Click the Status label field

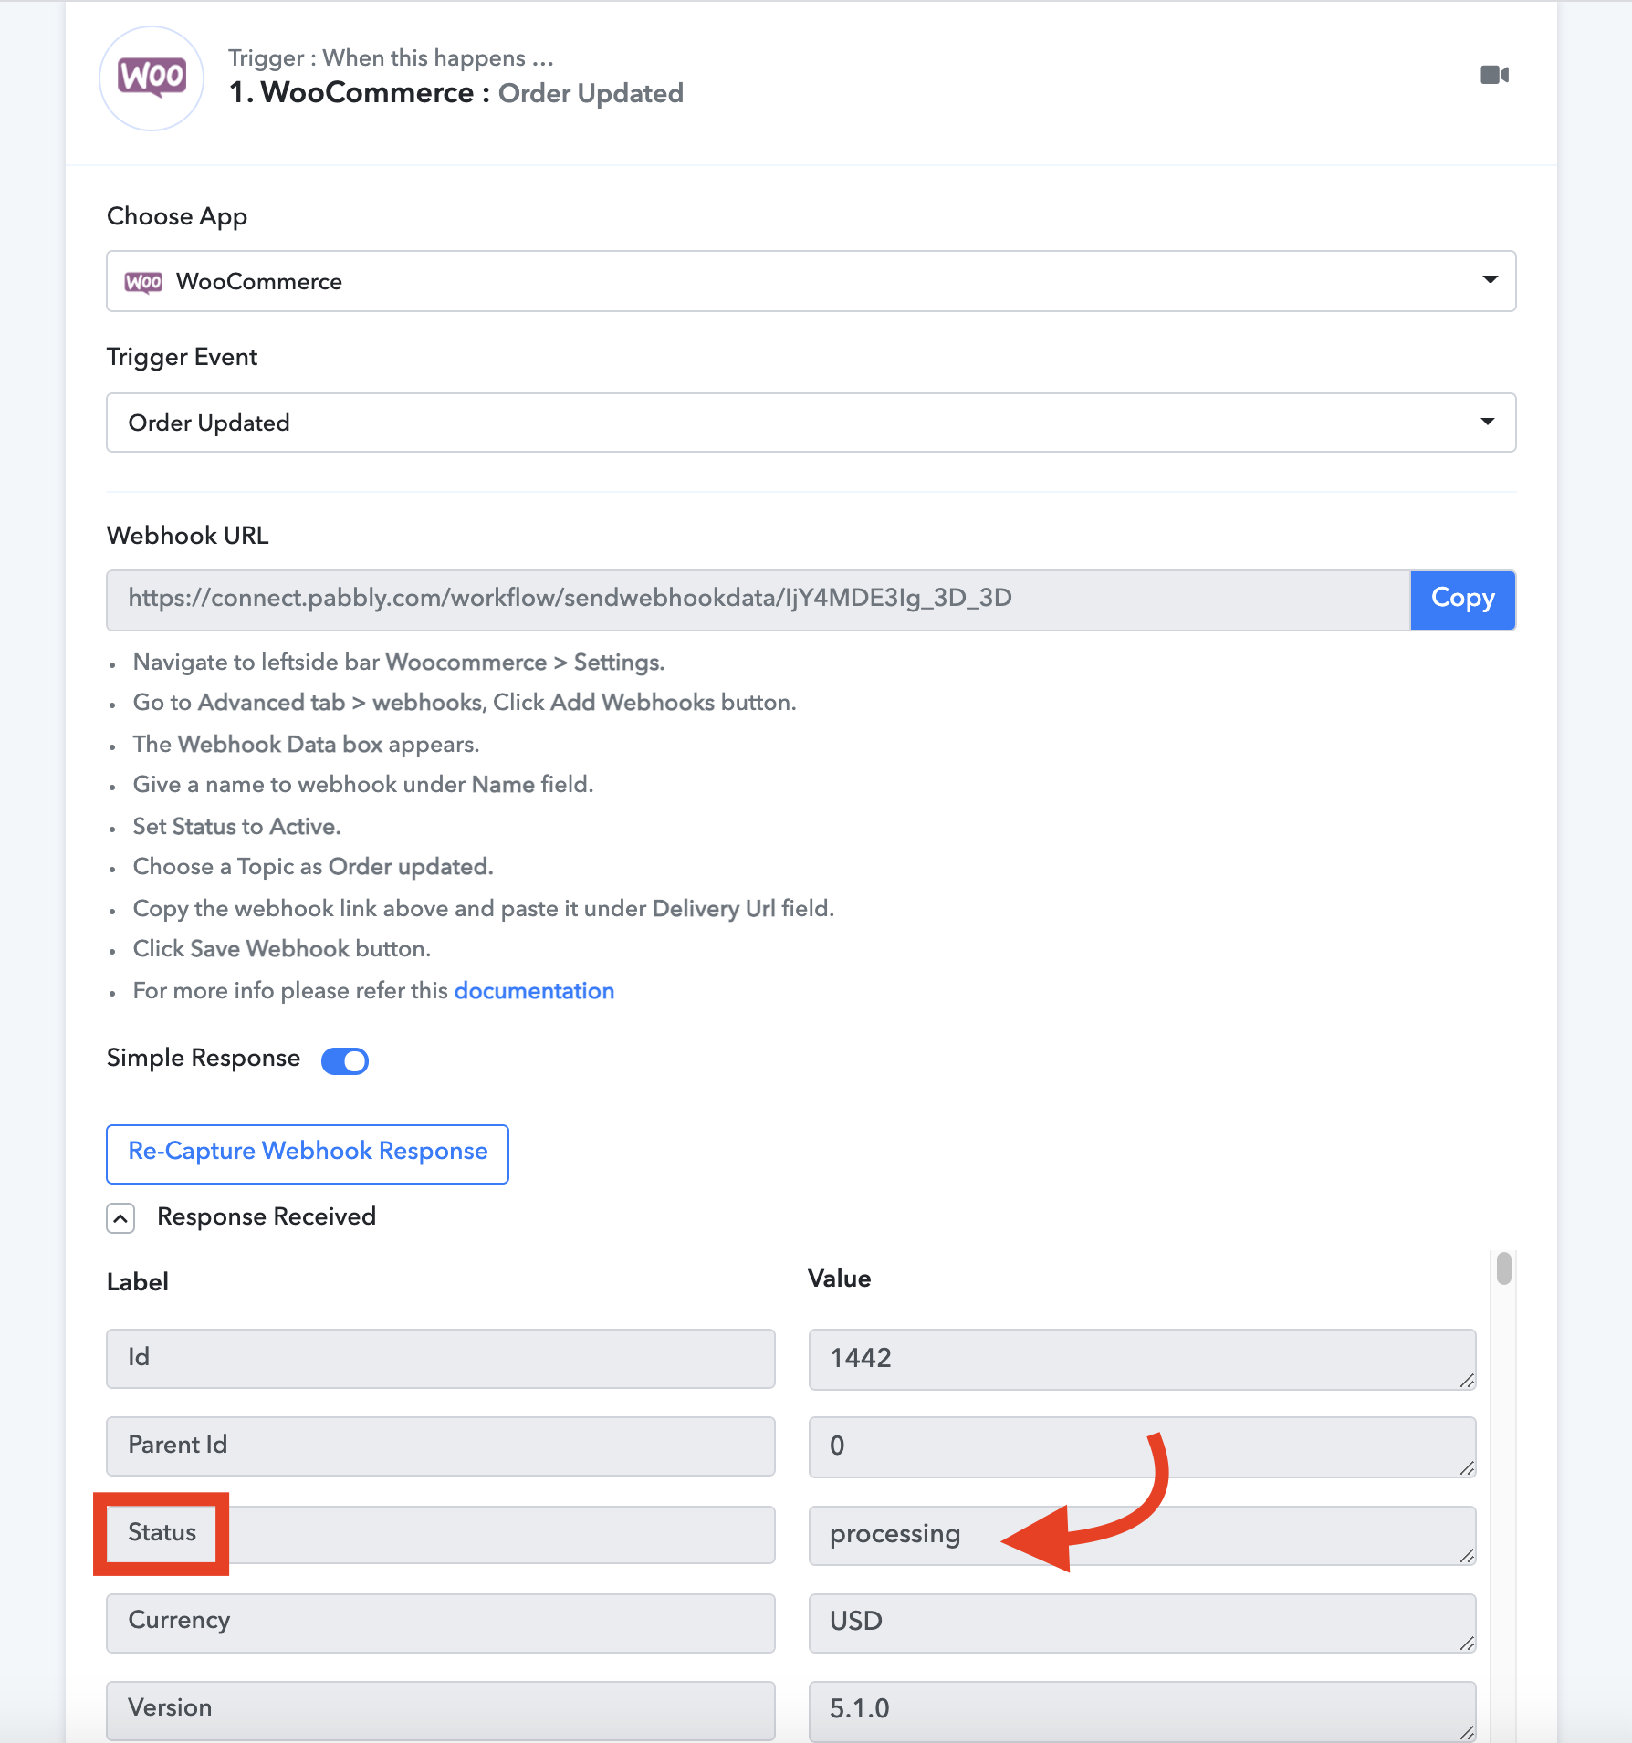point(441,1534)
